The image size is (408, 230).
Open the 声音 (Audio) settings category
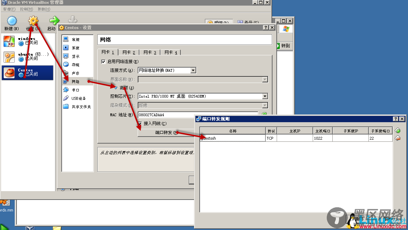click(x=77, y=73)
